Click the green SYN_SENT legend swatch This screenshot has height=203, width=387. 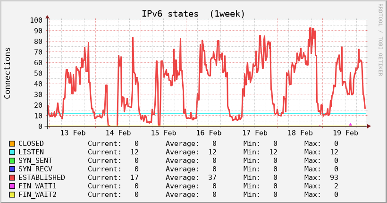click(12, 161)
